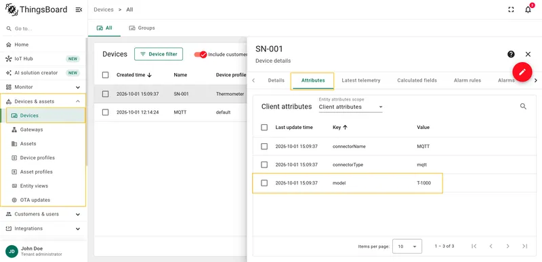Image resolution: width=542 pixels, height=262 pixels.
Task: Click the T-1000 model value
Action: (x=424, y=183)
